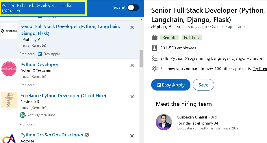Click Founder at ePiphany AI text
267x143 pixels.
click(x=197, y=123)
